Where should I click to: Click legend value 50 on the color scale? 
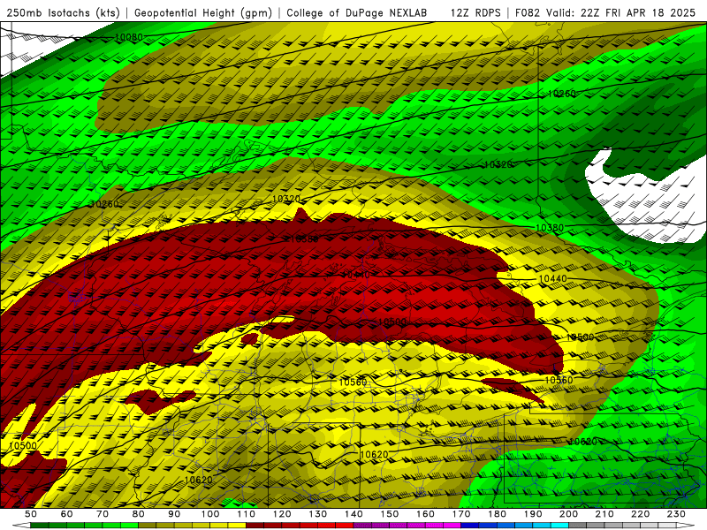tap(31, 514)
